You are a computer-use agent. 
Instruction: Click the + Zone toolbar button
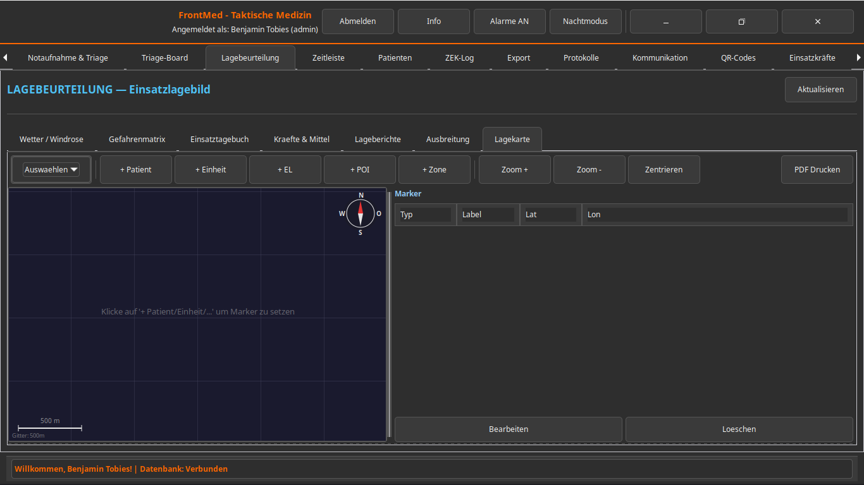click(435, 169)
